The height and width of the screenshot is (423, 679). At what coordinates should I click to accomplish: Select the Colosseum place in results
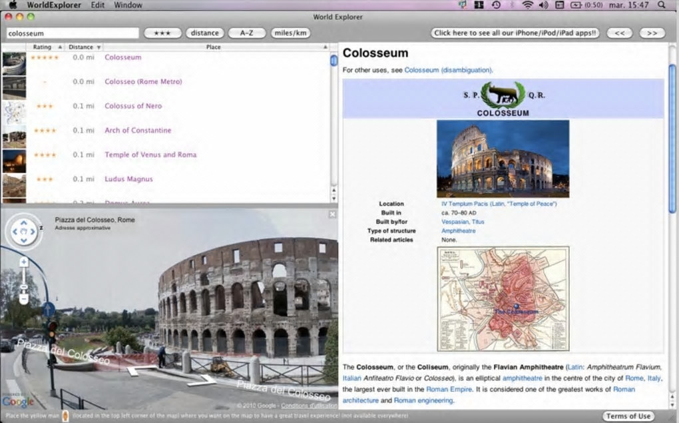(123, 57)
